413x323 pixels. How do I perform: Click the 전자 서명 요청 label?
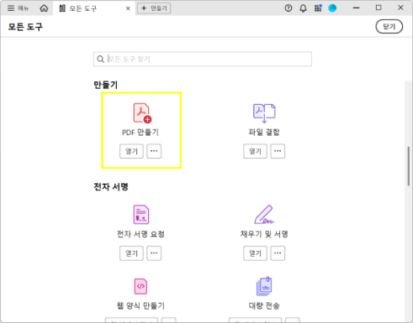point(140,234)
